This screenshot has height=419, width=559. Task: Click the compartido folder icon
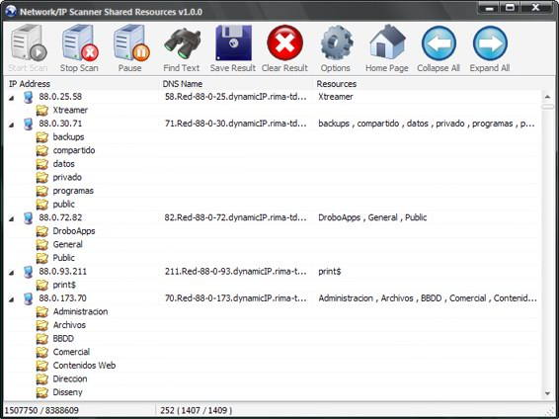click(x=42, y=150)
